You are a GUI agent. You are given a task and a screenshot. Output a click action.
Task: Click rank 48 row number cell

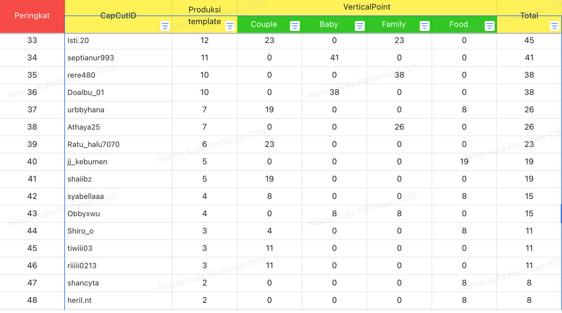tap(32, 300)
